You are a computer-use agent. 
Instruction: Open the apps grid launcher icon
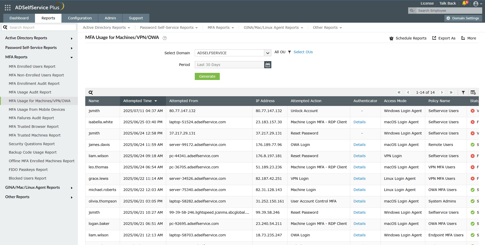coord(8,8)
